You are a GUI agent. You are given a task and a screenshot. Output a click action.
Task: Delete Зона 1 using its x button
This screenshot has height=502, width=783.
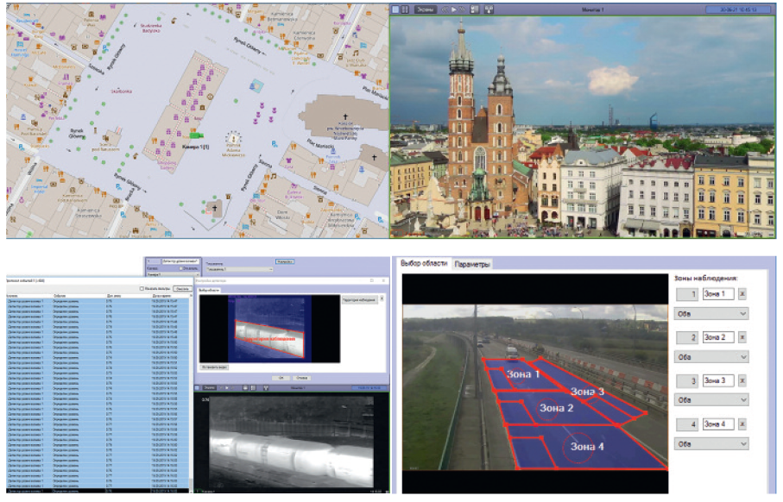point(742,294)
